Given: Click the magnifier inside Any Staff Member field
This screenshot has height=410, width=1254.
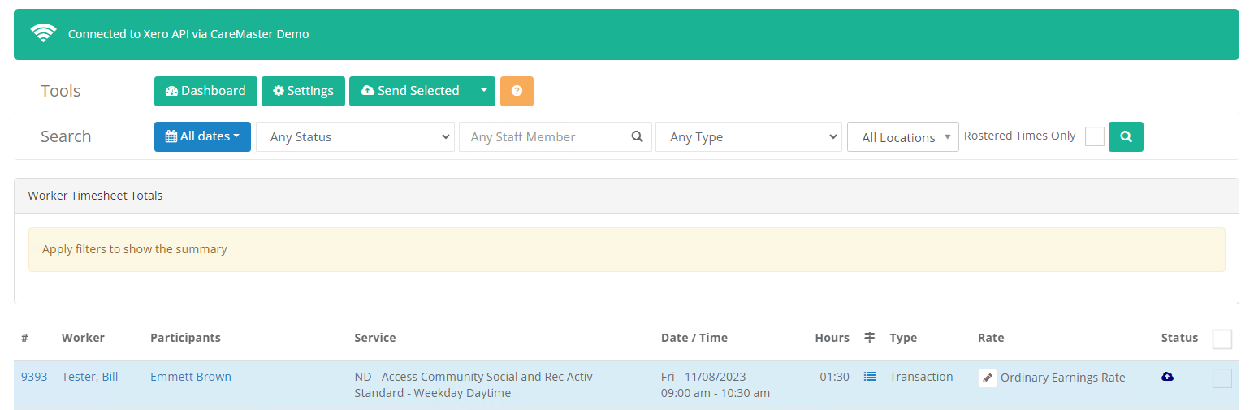Looking at the screenshot, I should [638, 136].
